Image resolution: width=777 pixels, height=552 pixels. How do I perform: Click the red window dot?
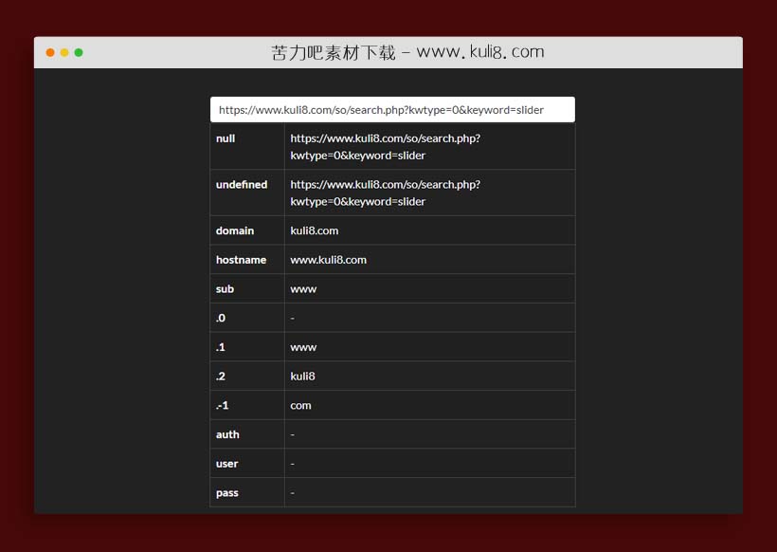click(50, 52)
